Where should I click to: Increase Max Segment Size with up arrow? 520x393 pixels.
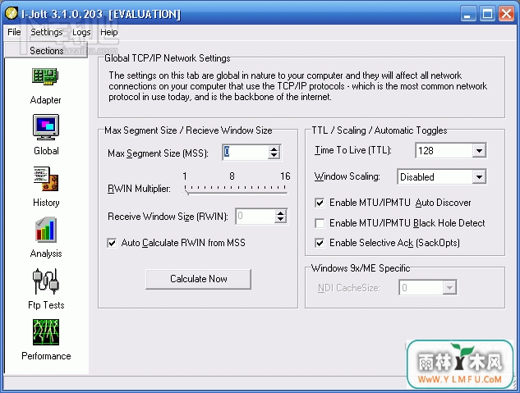coord(274,149)
